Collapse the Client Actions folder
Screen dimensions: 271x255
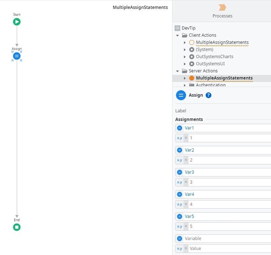(x=178, y=35)
